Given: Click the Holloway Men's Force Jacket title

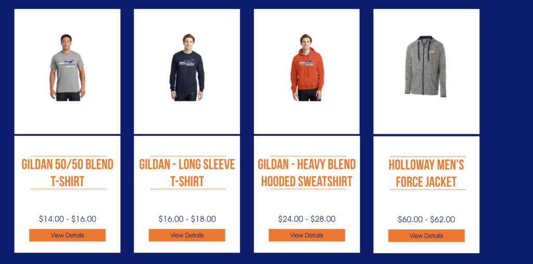Looking at the screenshot, I should (x=426, y=173).
